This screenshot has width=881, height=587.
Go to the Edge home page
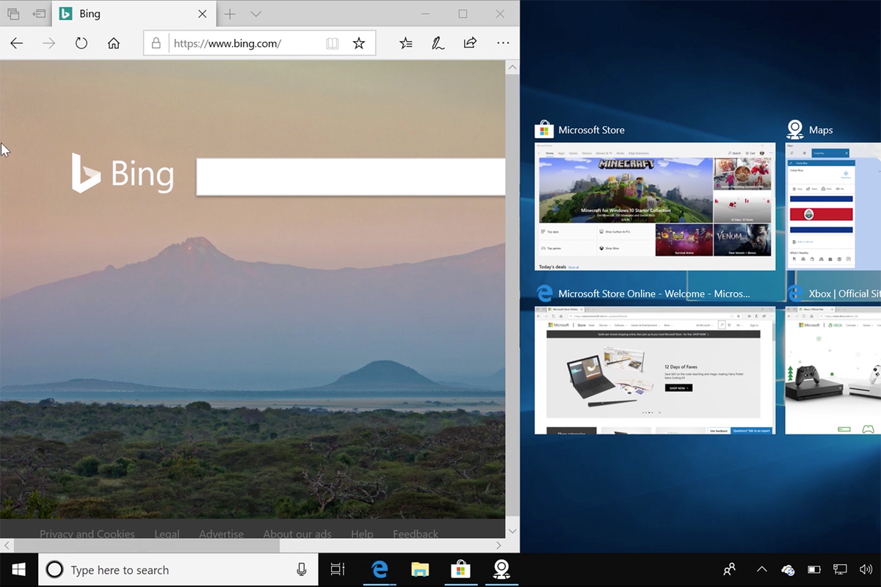pyautogui.click(x=114, y=43)
